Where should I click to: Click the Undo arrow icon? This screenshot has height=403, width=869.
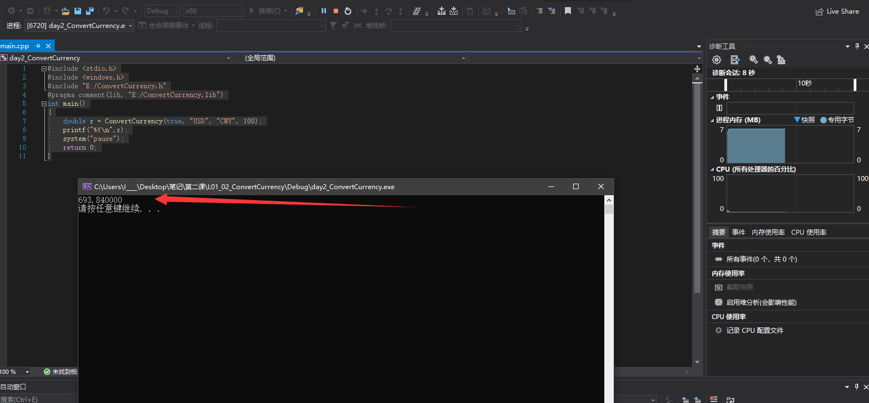(106, 11)
